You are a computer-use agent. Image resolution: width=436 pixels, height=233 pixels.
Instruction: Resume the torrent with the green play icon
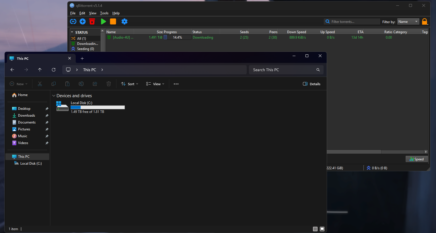click(103, 21)
